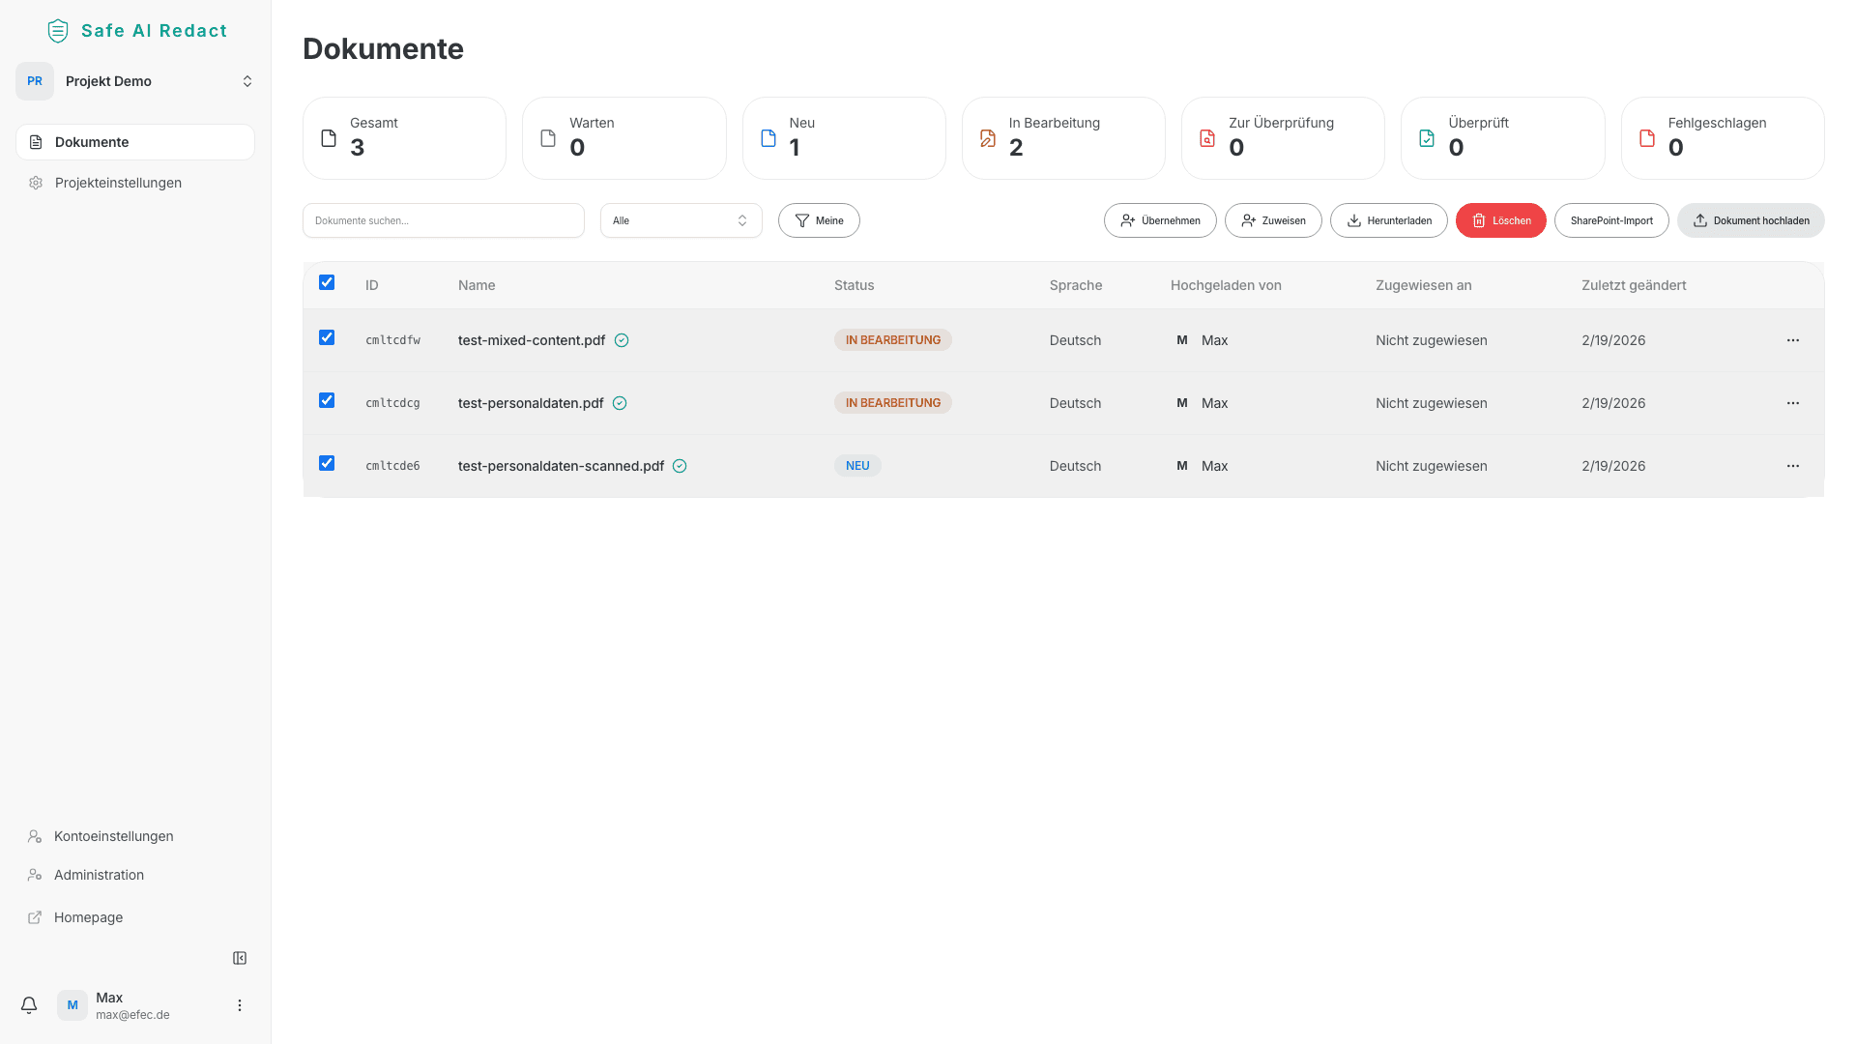Go to Administration in sidebar
The width and height of the screenshot is (1856, 1044).
coord(99,875)
